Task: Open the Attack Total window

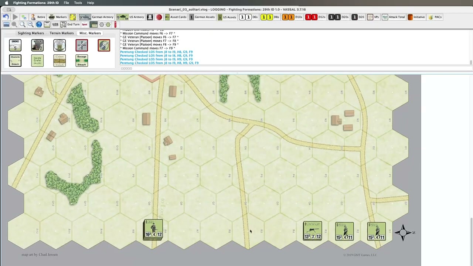Action: point(394,17)
